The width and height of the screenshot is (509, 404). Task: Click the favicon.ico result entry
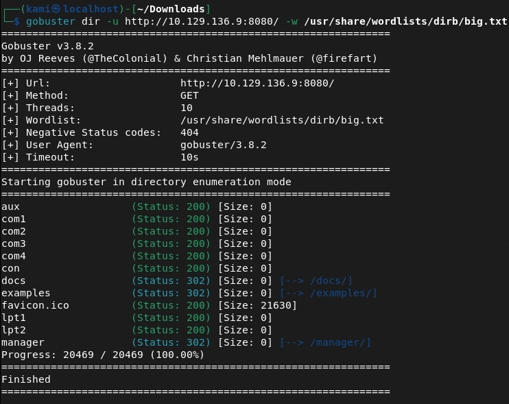click(35, 305)
